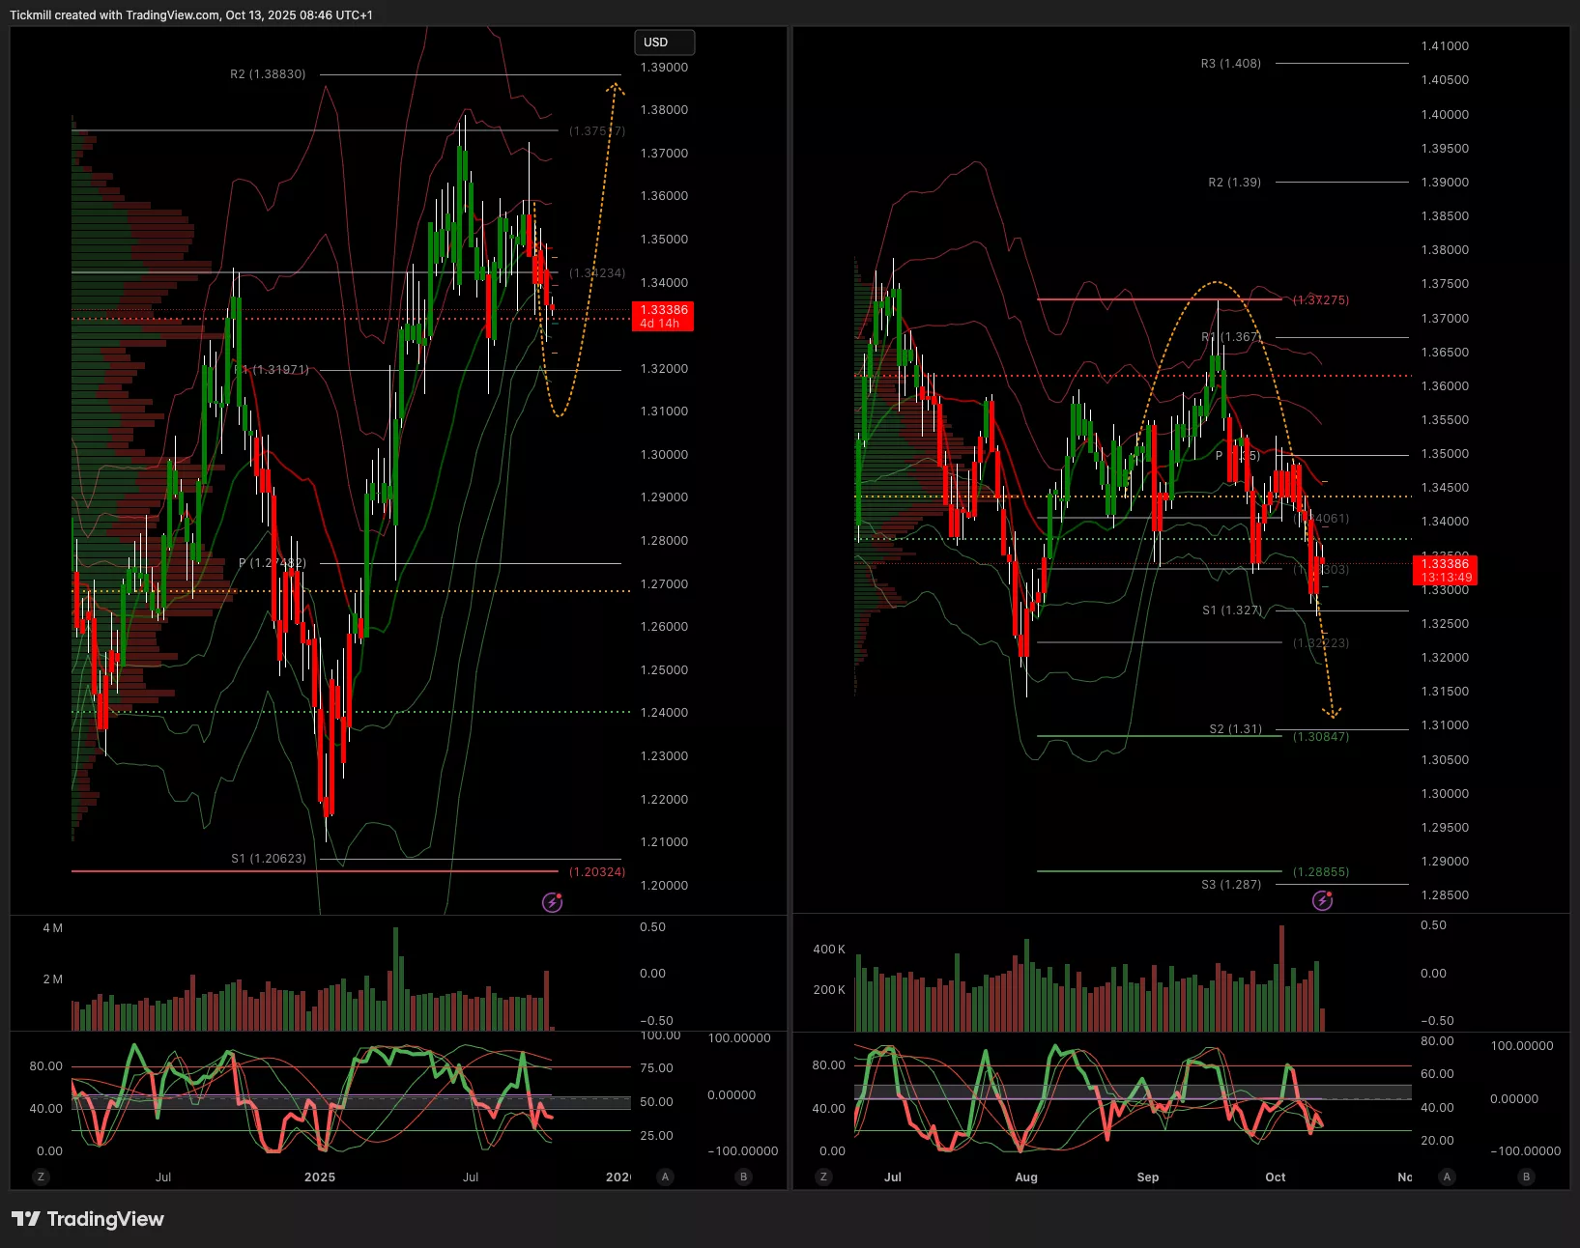Click the 2025 label on left time axis
The width and height of the screenshot is (1580, 1248).
pos(320,1177)
